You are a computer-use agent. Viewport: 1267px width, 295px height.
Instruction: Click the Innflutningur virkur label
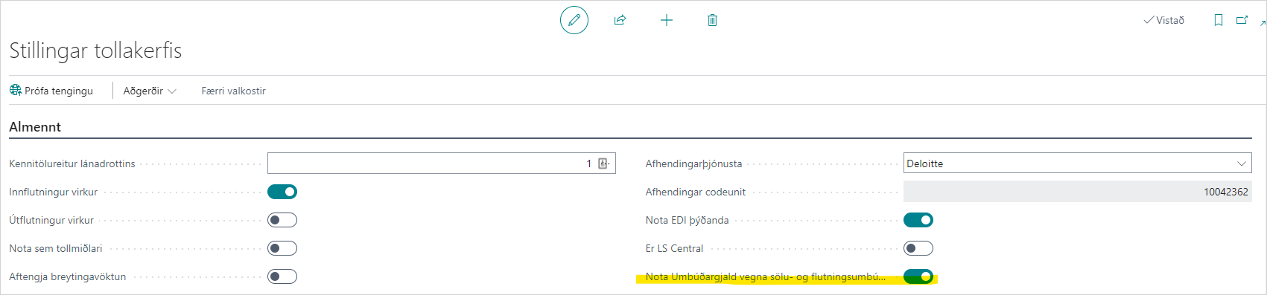click(53, 192)
